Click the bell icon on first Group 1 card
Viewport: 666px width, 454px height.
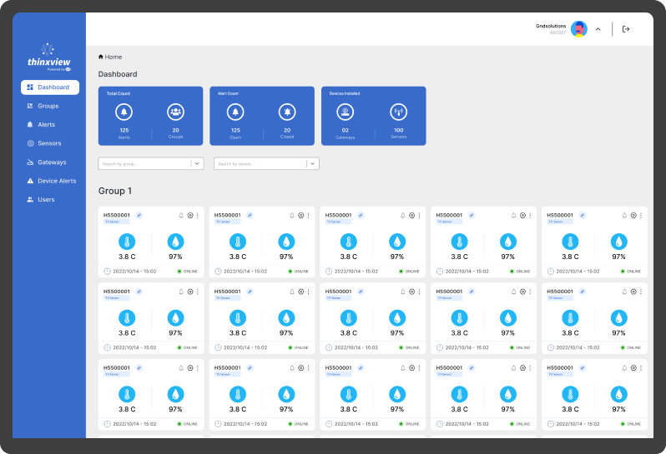pos(181,216)
